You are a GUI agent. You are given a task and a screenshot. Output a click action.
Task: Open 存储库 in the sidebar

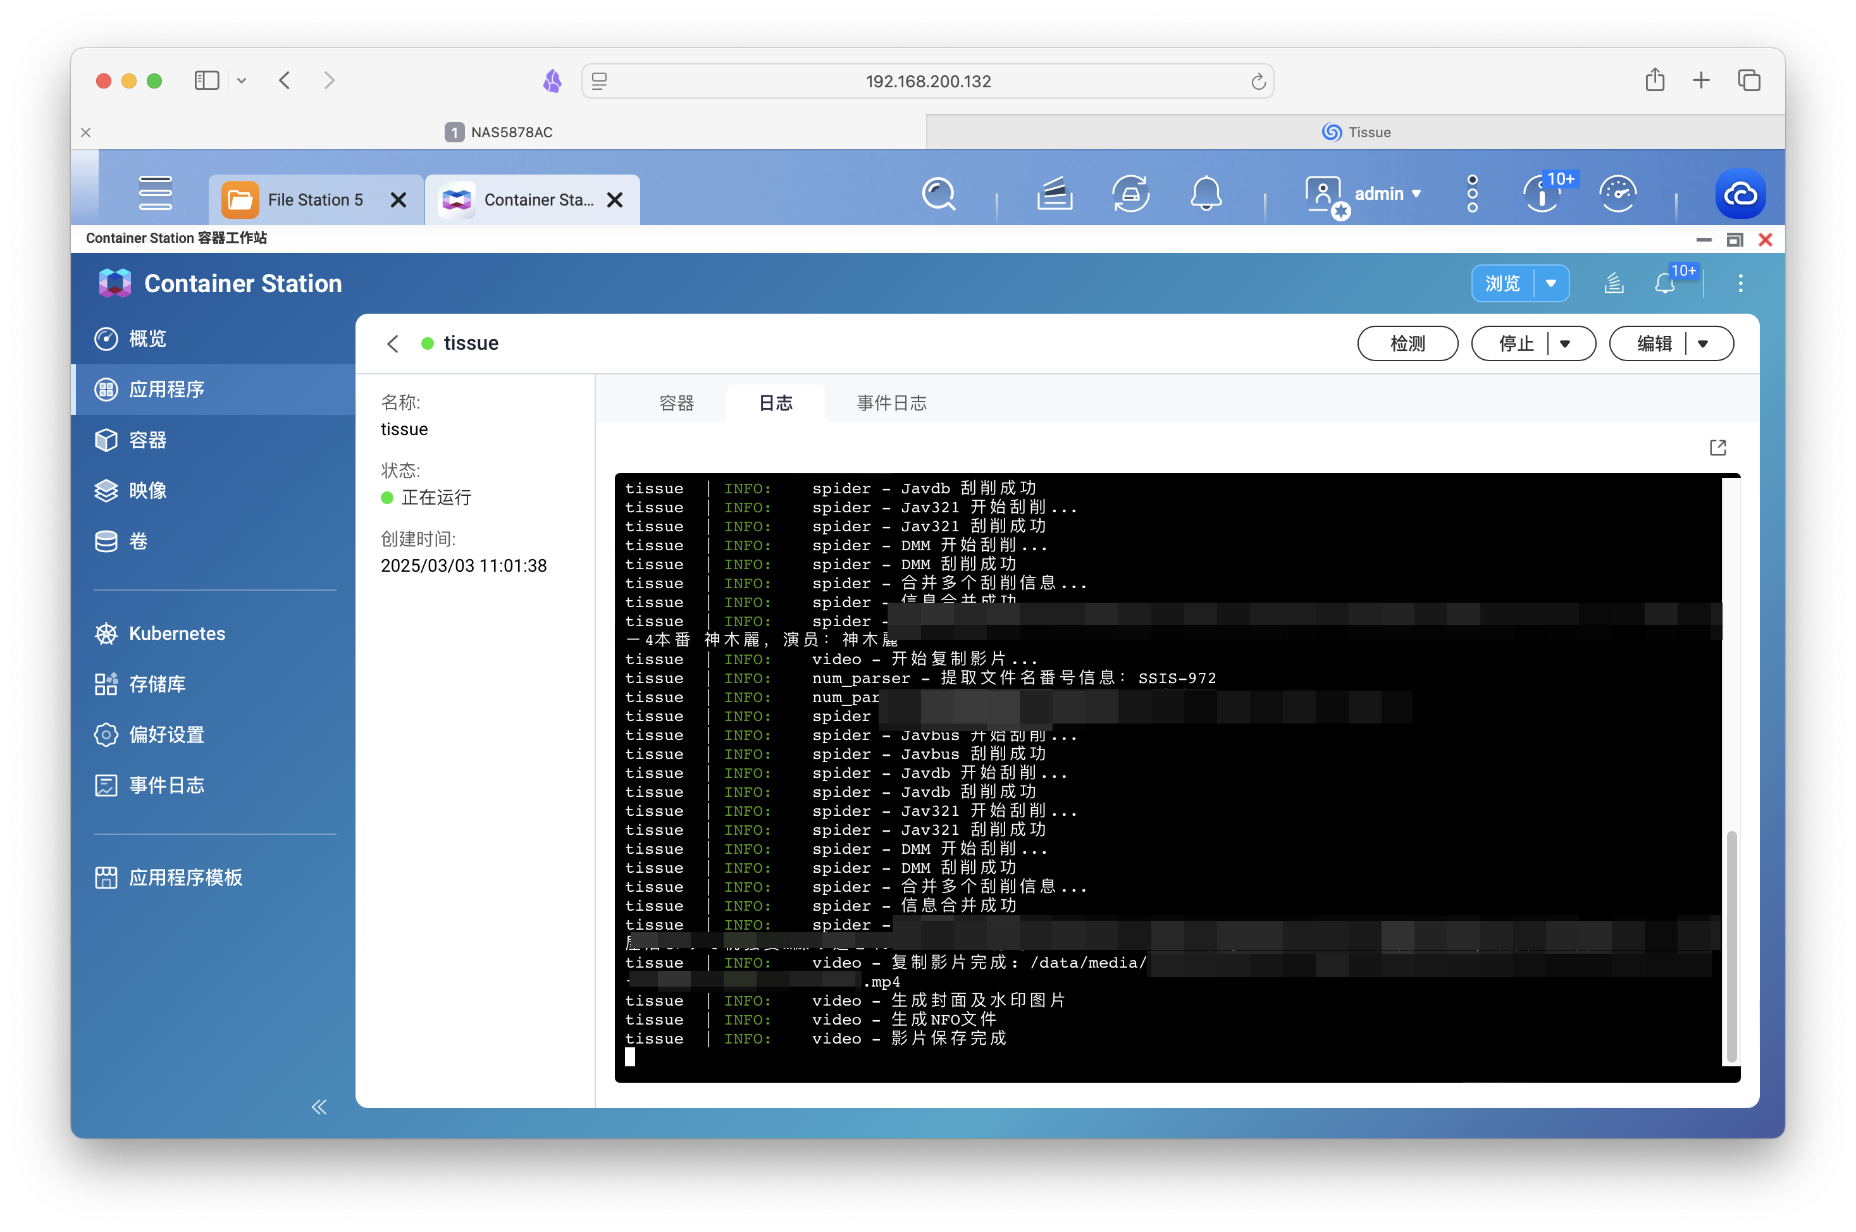click(x=213, y=684)
